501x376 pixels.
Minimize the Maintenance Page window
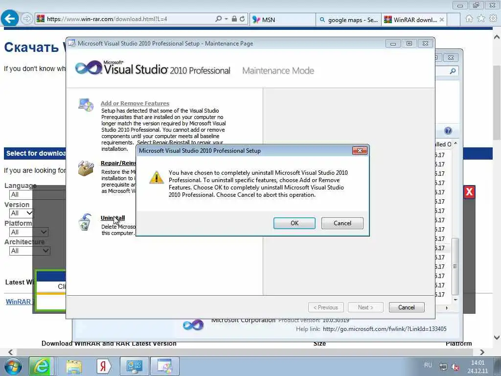(393, 44)
